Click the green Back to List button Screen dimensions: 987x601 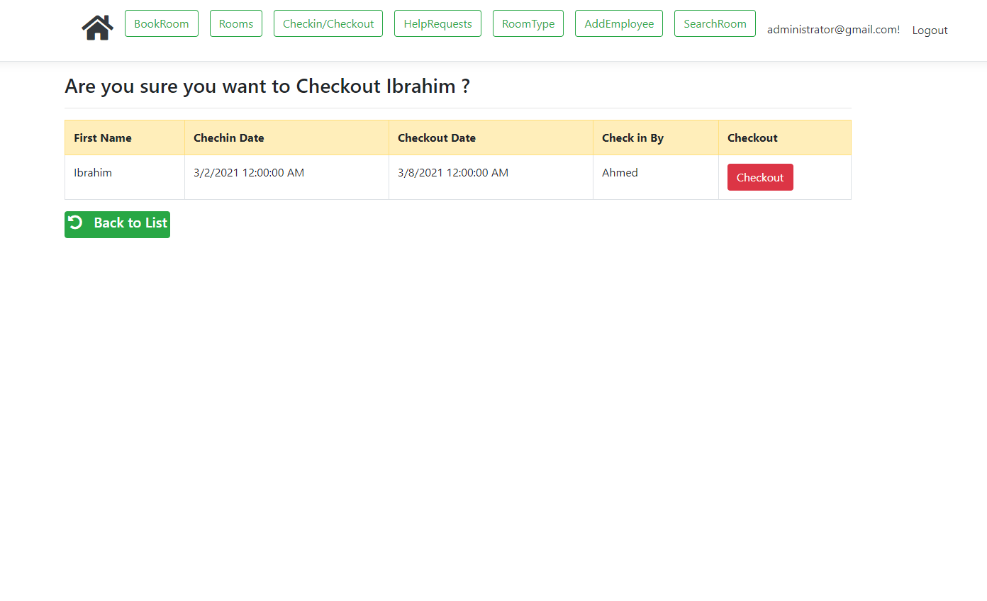pos(117,224)
